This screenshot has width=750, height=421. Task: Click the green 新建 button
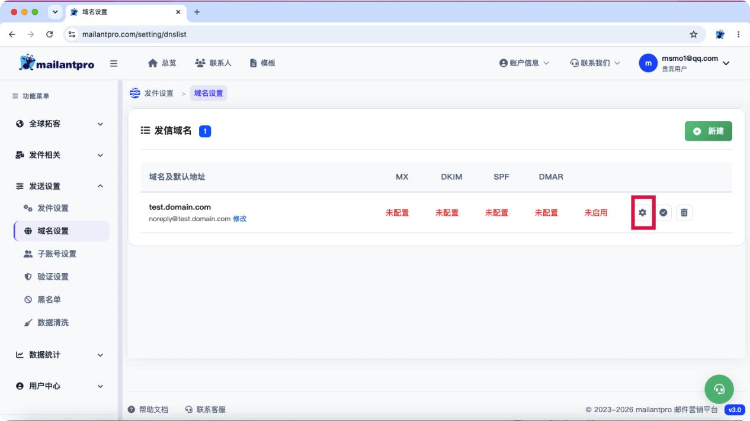pyautogui.click(x=709, y=131)
